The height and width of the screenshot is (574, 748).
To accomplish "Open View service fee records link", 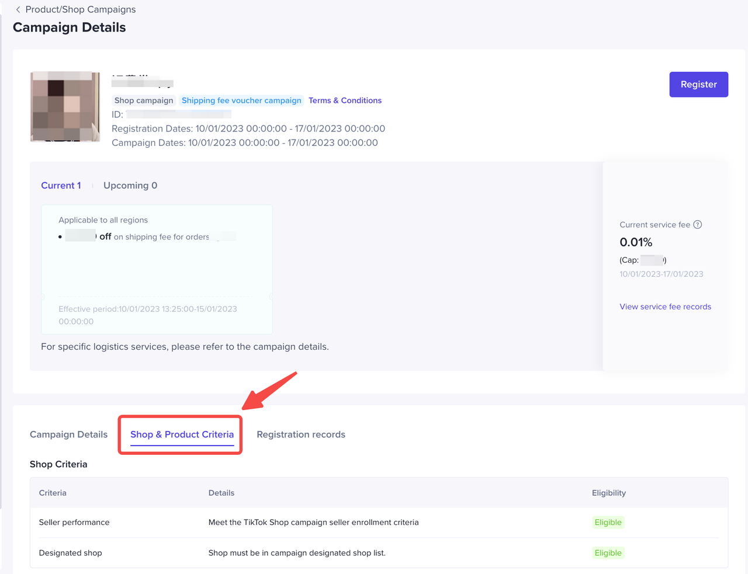I will [x=665, y=307].
